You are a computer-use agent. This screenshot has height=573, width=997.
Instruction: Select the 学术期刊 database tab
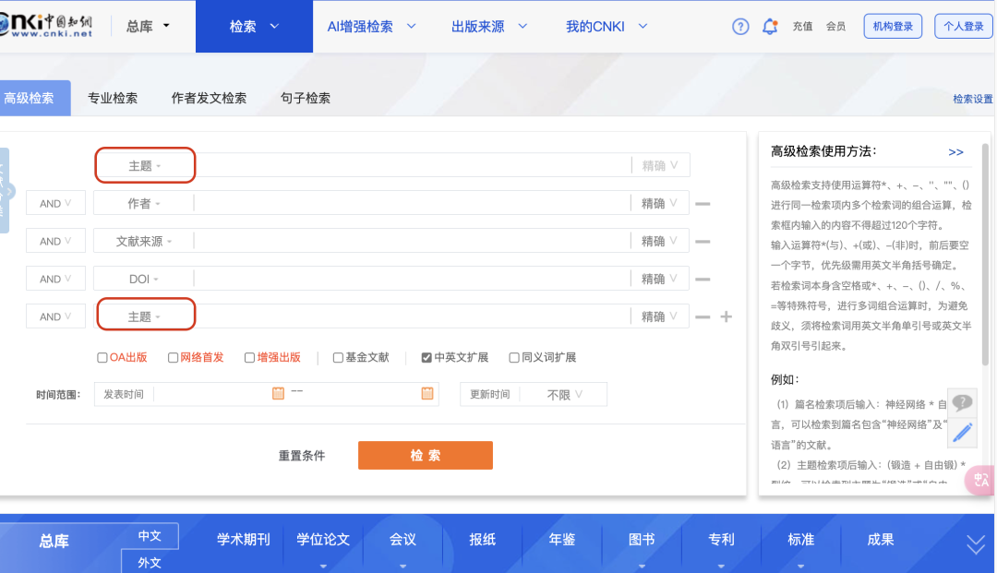[244, 540]
